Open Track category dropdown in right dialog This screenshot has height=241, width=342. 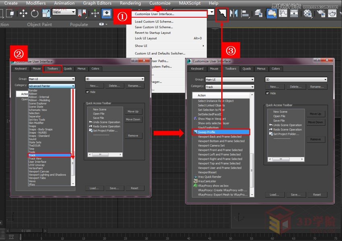click(230, 87)
